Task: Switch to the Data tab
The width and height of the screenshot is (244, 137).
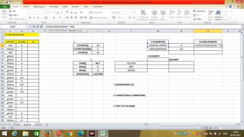Action: (x=65, y=7)
